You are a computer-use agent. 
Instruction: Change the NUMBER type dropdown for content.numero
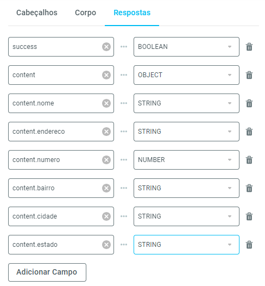tap(186, 160)
